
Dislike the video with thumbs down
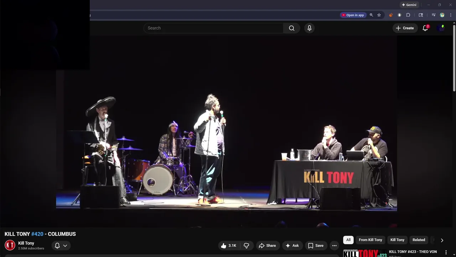(x=246, y=246)
